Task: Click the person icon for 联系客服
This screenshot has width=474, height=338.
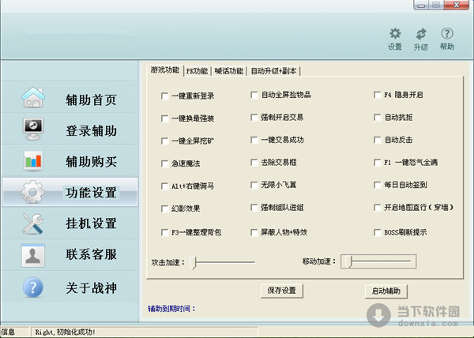Action: pyautogui.click(x=33, y=254)
